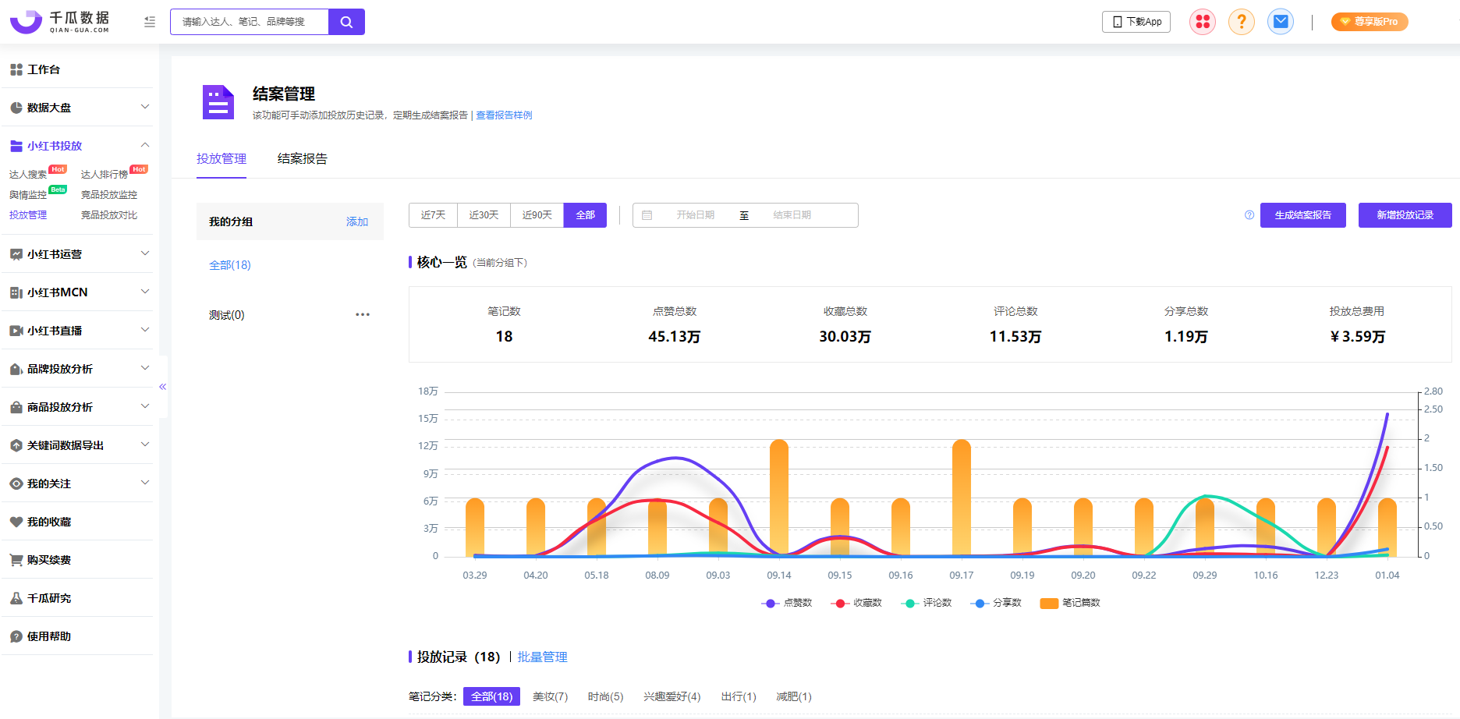Filter notes by 美妆(7) category
1460x719 pixels.
coord(551,696)
